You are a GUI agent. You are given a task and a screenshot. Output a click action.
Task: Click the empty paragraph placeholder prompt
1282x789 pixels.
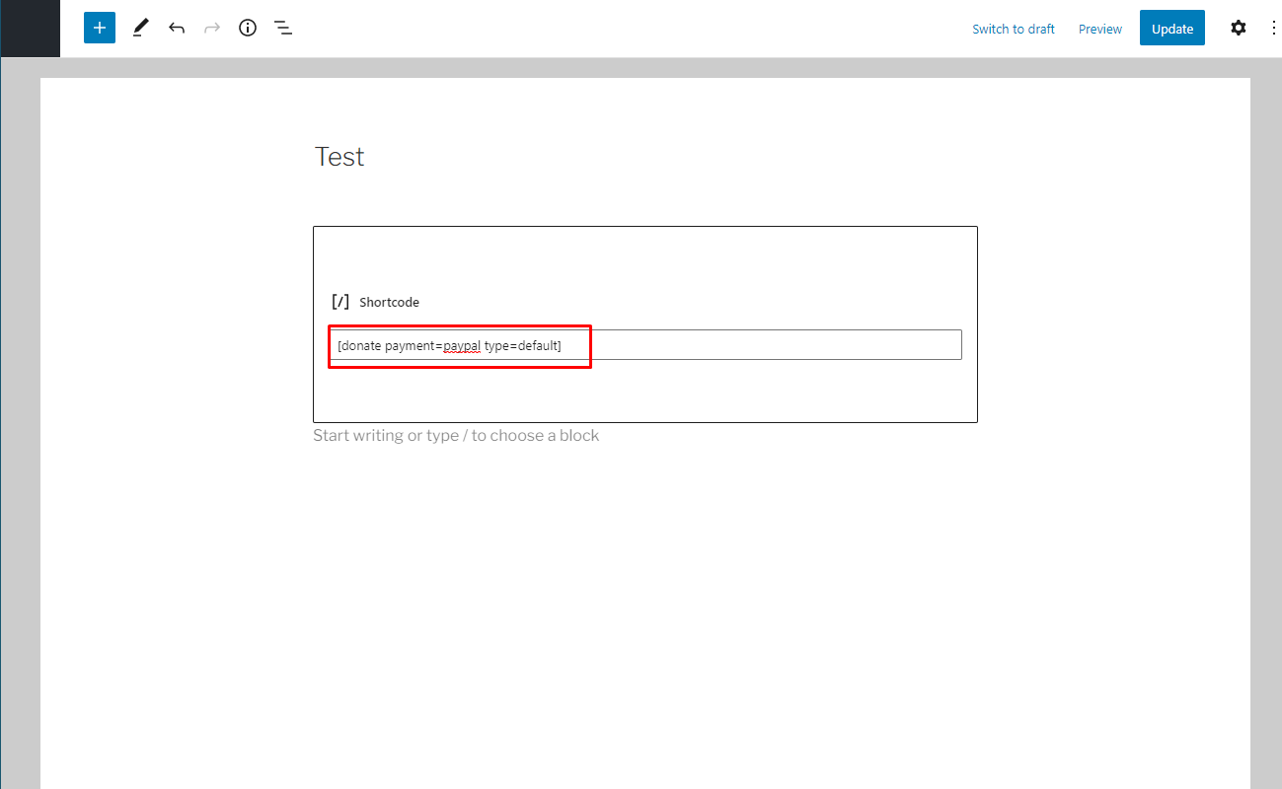click(456, 435)
